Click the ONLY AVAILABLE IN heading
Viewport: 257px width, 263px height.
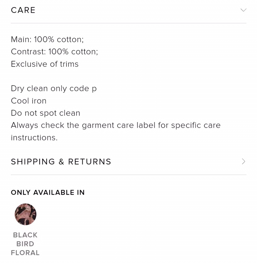[48, 193]
